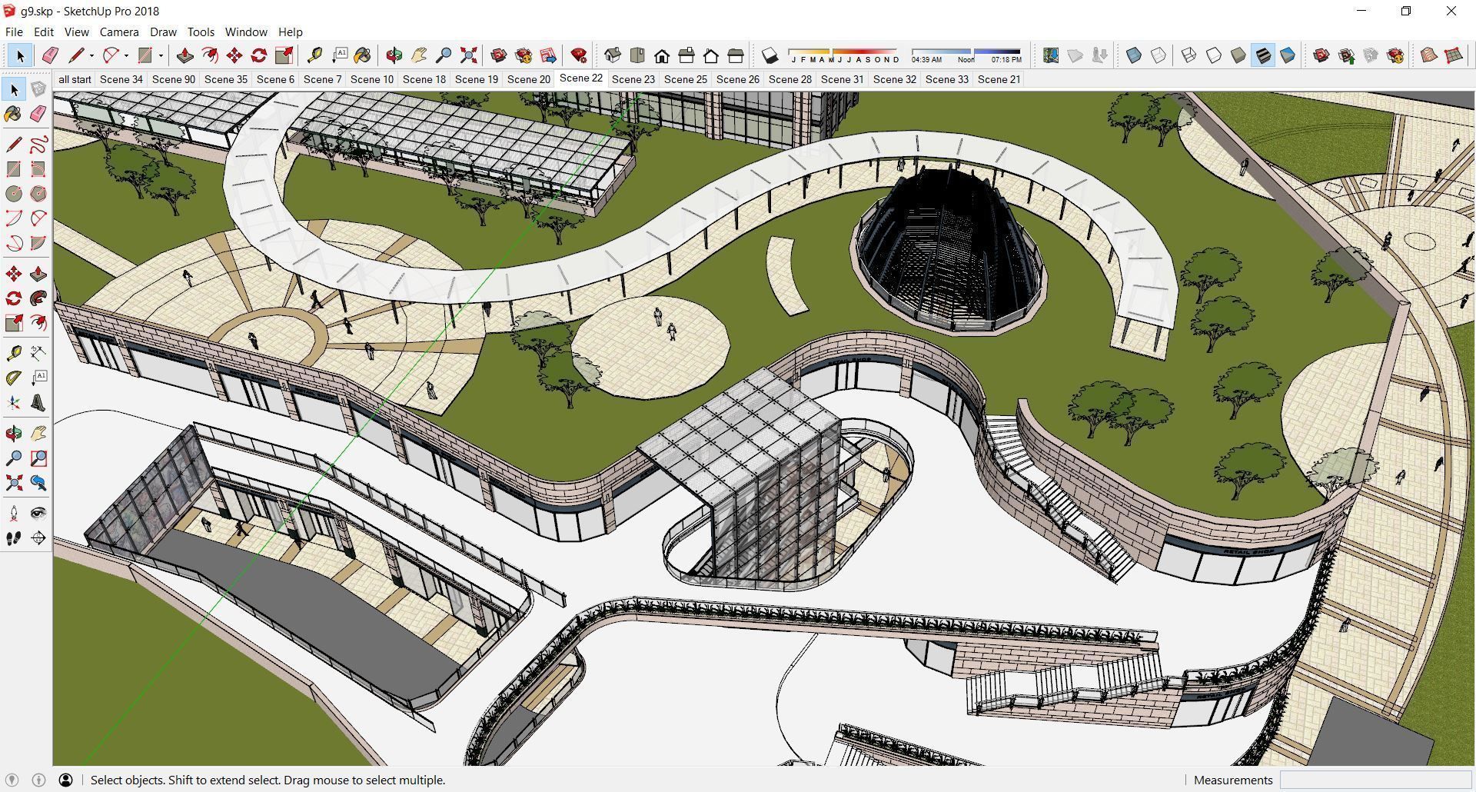Pick the Circle tool
Image resolution: width=1476 pixels, height=792 pixels.
(x=14, y=194)
